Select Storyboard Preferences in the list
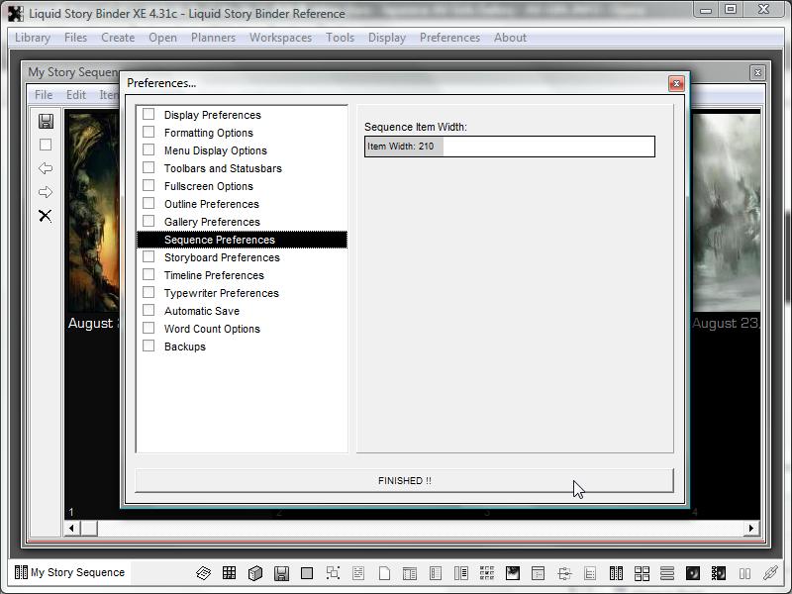Screen dimensions: 792x594 [222, 257]
